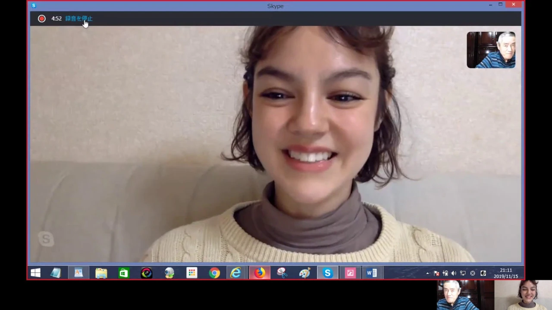Image resolution: width=552 pixels, height=310 pixels.
Task: Launch Google Chrome from the taskbar
Action: tap(214, 273)
